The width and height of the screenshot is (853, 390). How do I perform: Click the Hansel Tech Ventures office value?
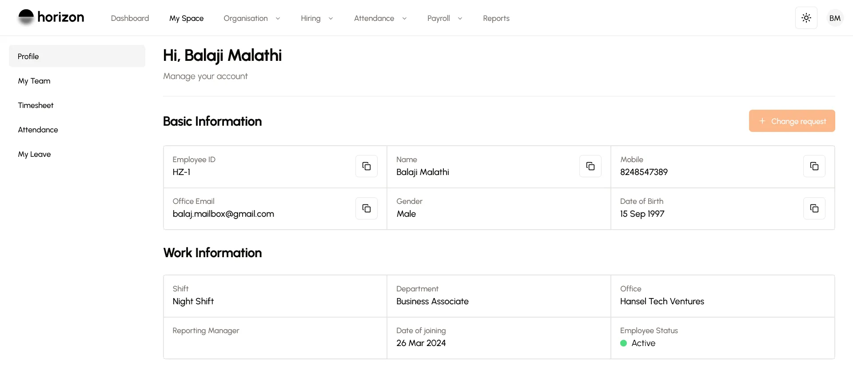[662, 301]
